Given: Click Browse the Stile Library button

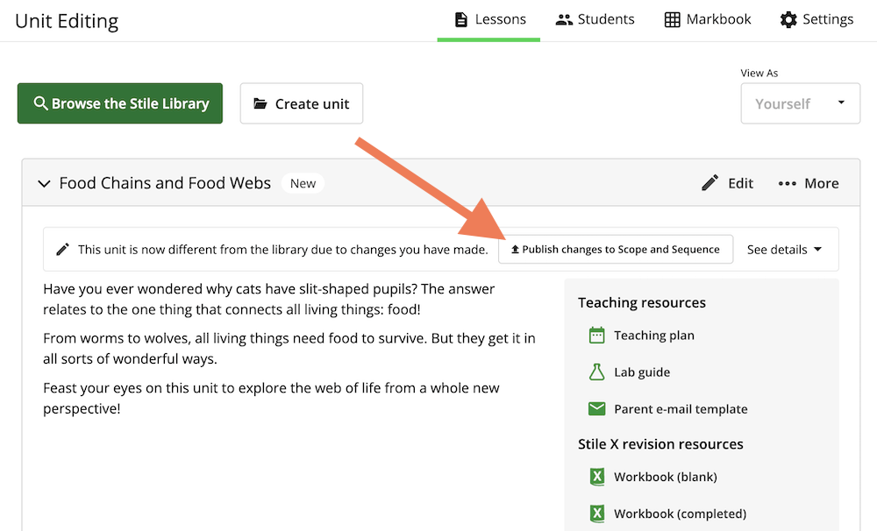Looking at the screenshot, I should 120,103.
